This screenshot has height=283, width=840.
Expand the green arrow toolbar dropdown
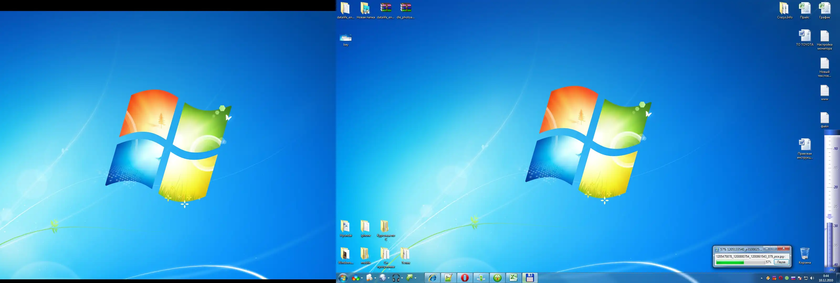[416, 278]
